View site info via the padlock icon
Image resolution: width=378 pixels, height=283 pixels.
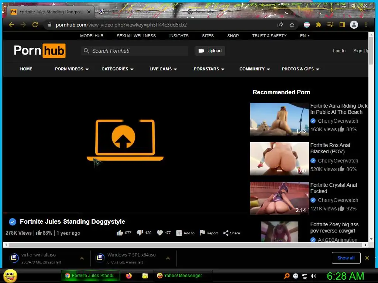pos(50,25)
